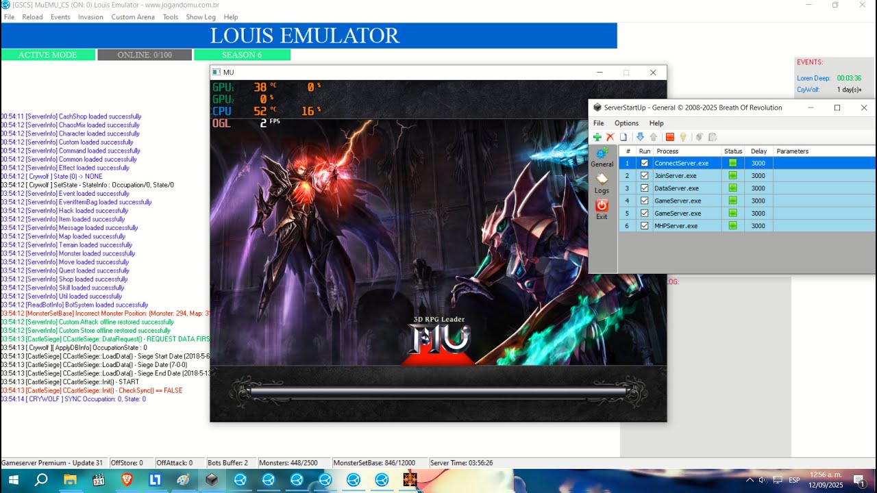The image size is (877, 493).
Task: Launch Brave browser from the taskbar
Action: click(127, 480)
